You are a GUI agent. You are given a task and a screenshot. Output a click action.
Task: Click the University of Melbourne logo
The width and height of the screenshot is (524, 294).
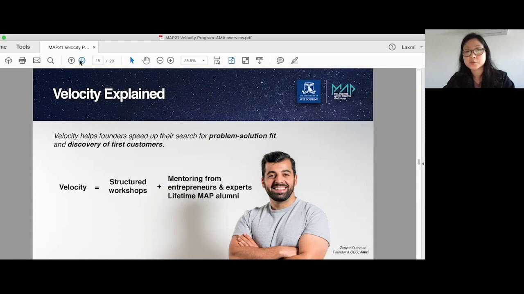pos(309,91)
